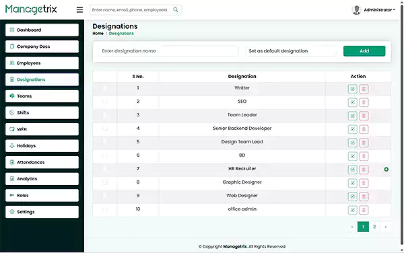Check the Graphic Designer row checkbox
This screenshot has height=253, width=404.
104,182
